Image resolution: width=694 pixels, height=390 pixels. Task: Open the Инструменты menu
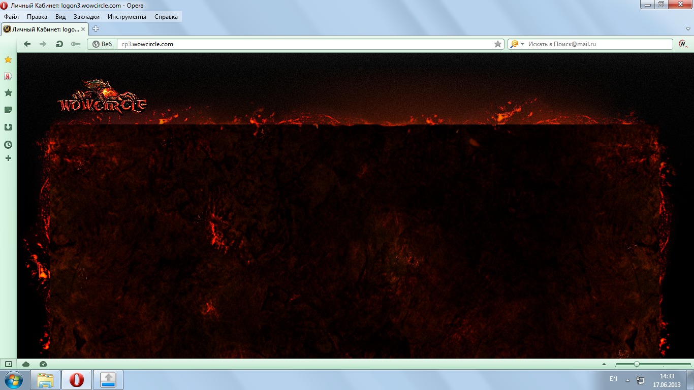click(127, 17)
